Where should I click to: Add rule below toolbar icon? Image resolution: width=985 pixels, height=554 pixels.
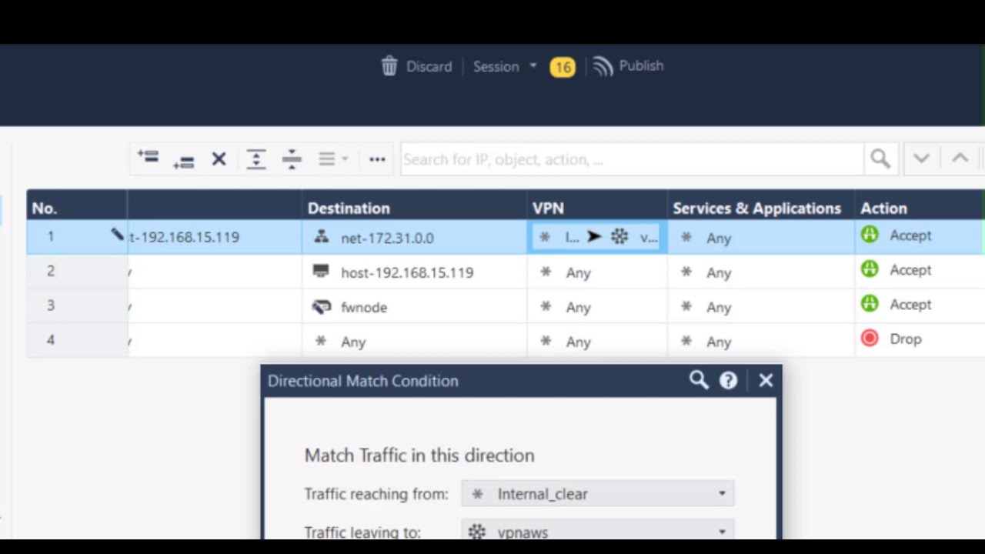pos(183,161)
